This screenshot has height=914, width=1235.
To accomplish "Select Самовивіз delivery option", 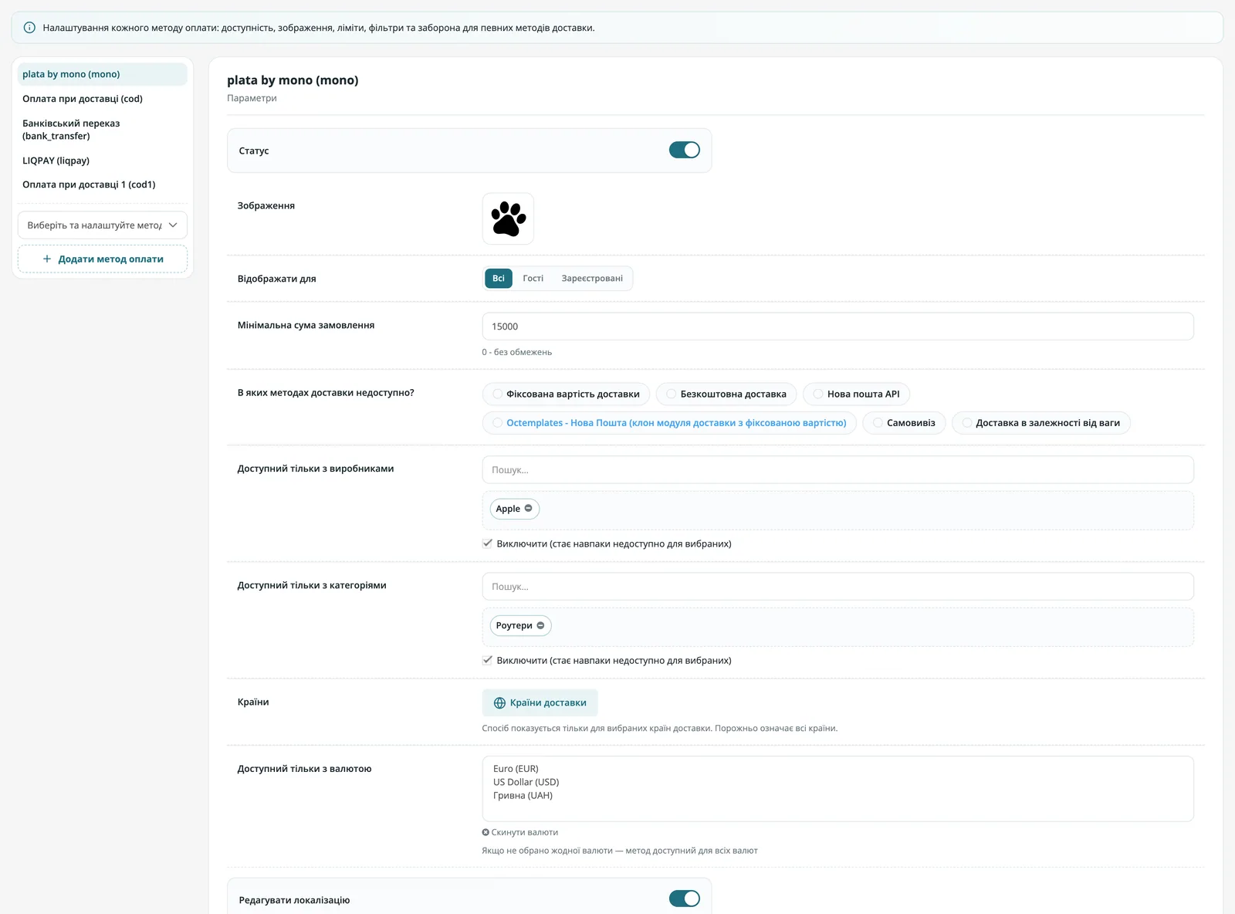I will [x=904, y=422].
